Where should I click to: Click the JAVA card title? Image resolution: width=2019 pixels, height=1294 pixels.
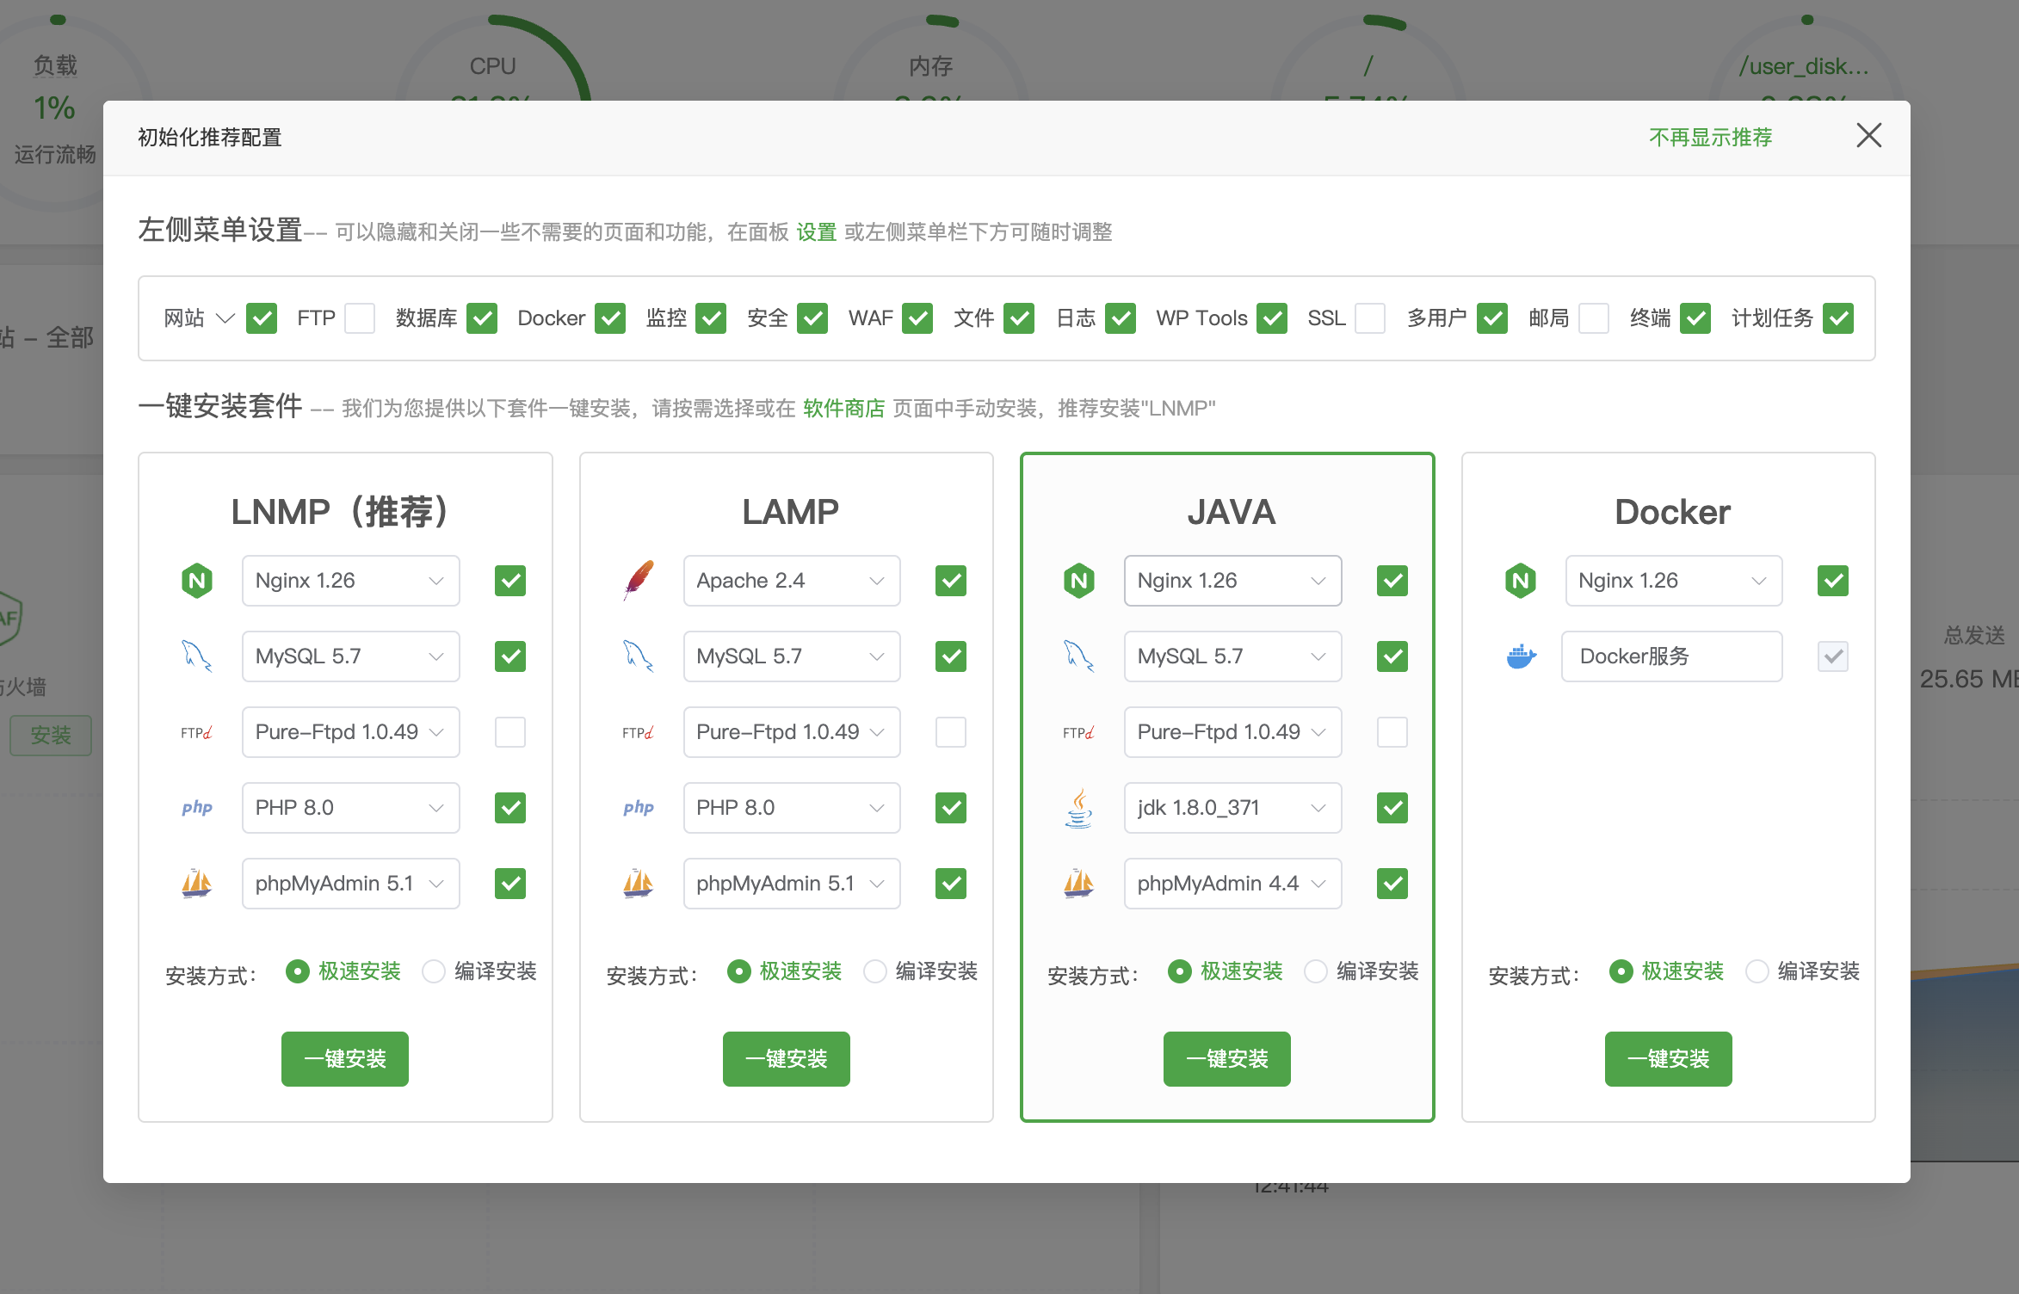pyautogui.click(x=1232, y=512)
